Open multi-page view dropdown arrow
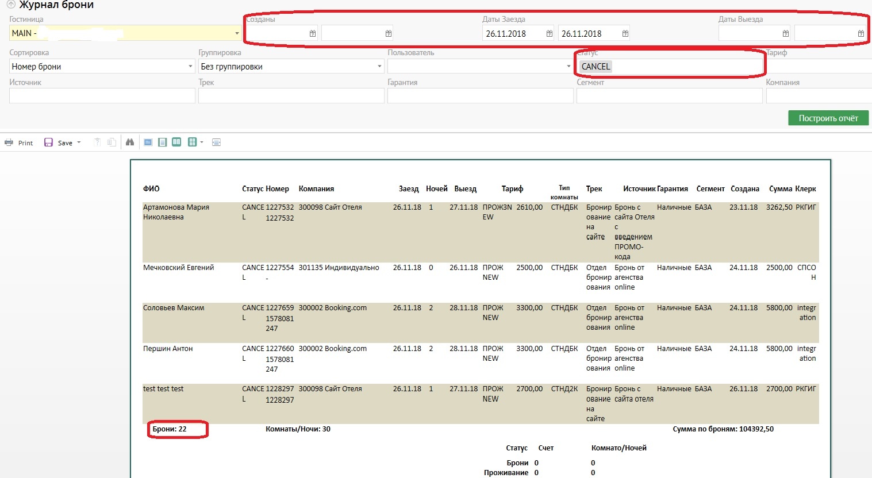 202,142
